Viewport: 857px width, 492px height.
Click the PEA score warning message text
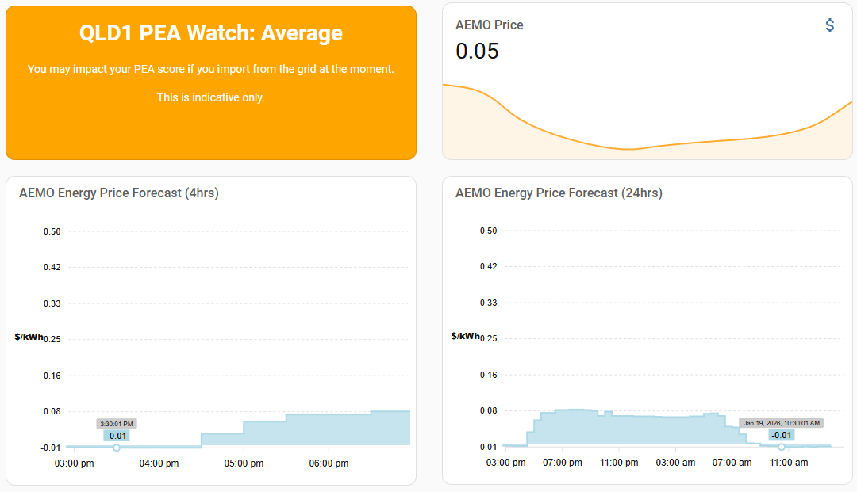tap(210, 69)
